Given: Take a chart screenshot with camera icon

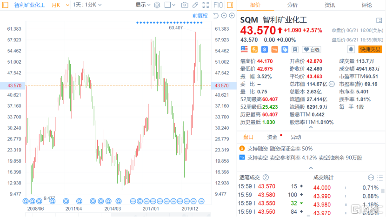Looking at the screenshot, I should coord(185,5).
